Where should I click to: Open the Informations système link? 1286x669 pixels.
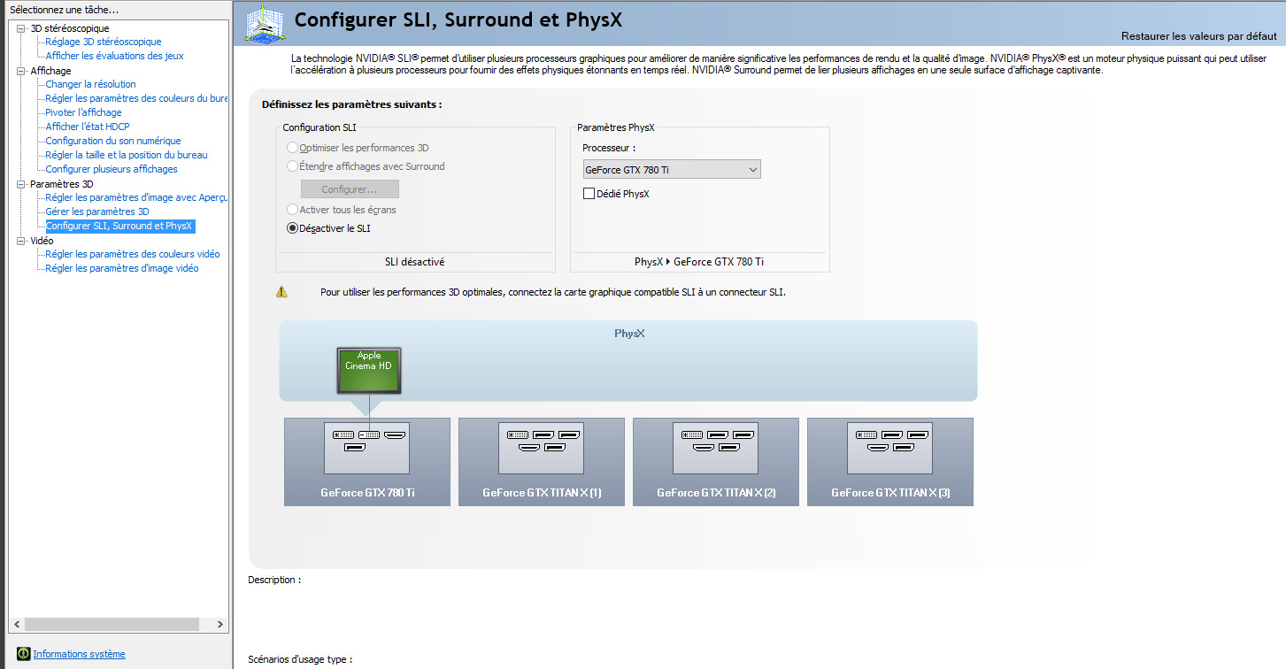point(80,654)
